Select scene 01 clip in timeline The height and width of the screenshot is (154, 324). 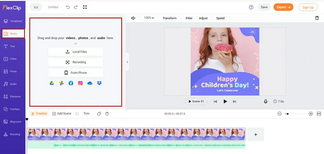click(x=136, y=134)
